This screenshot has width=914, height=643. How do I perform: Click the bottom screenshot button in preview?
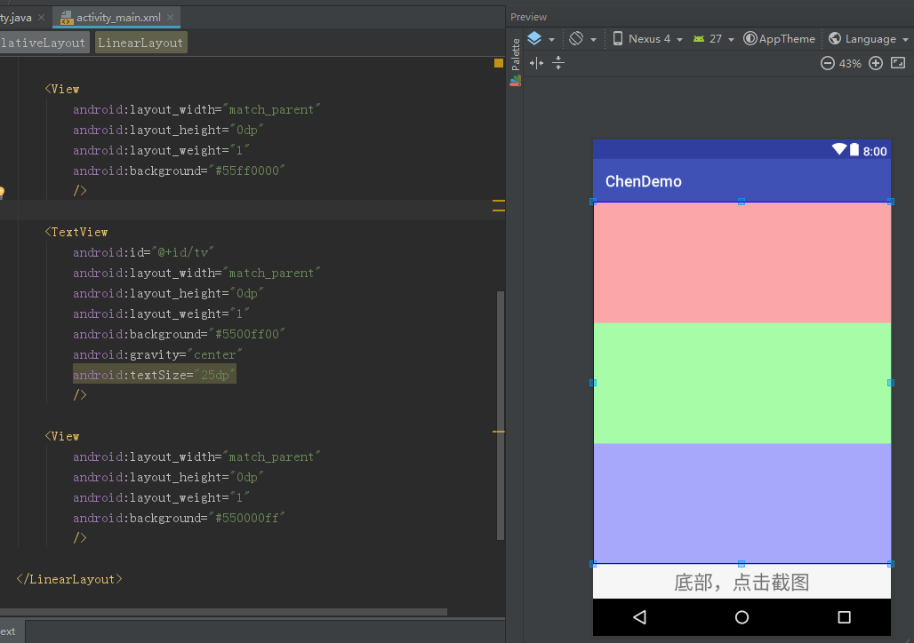(x=742, y=582)
